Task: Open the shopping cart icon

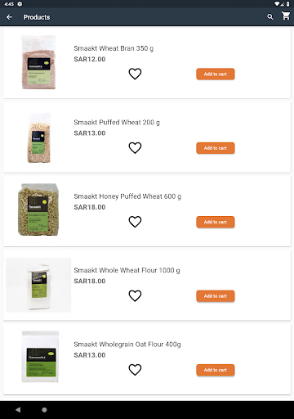Action: (286, 16)
